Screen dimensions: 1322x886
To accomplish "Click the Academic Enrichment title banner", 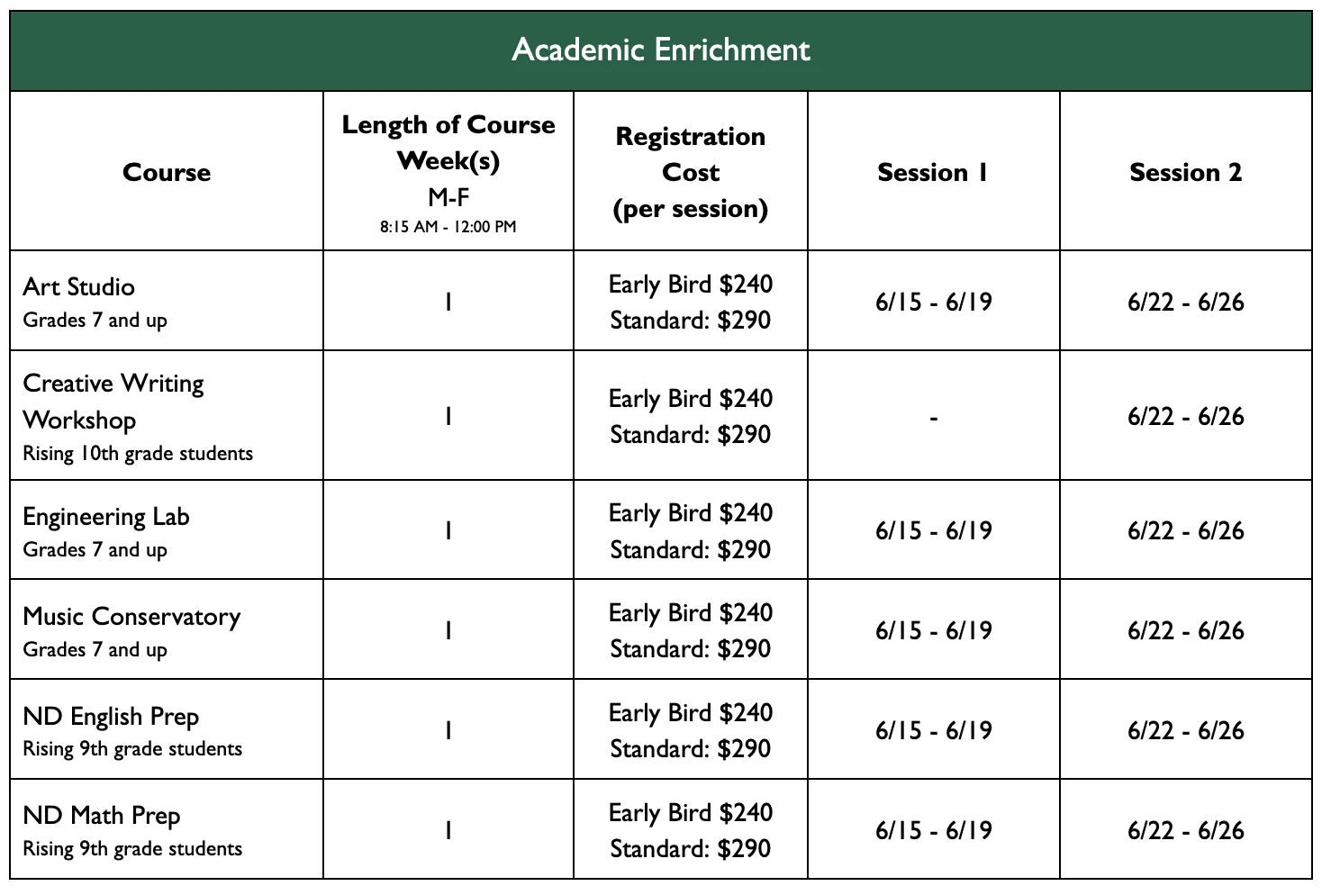I will click(661, 50).
